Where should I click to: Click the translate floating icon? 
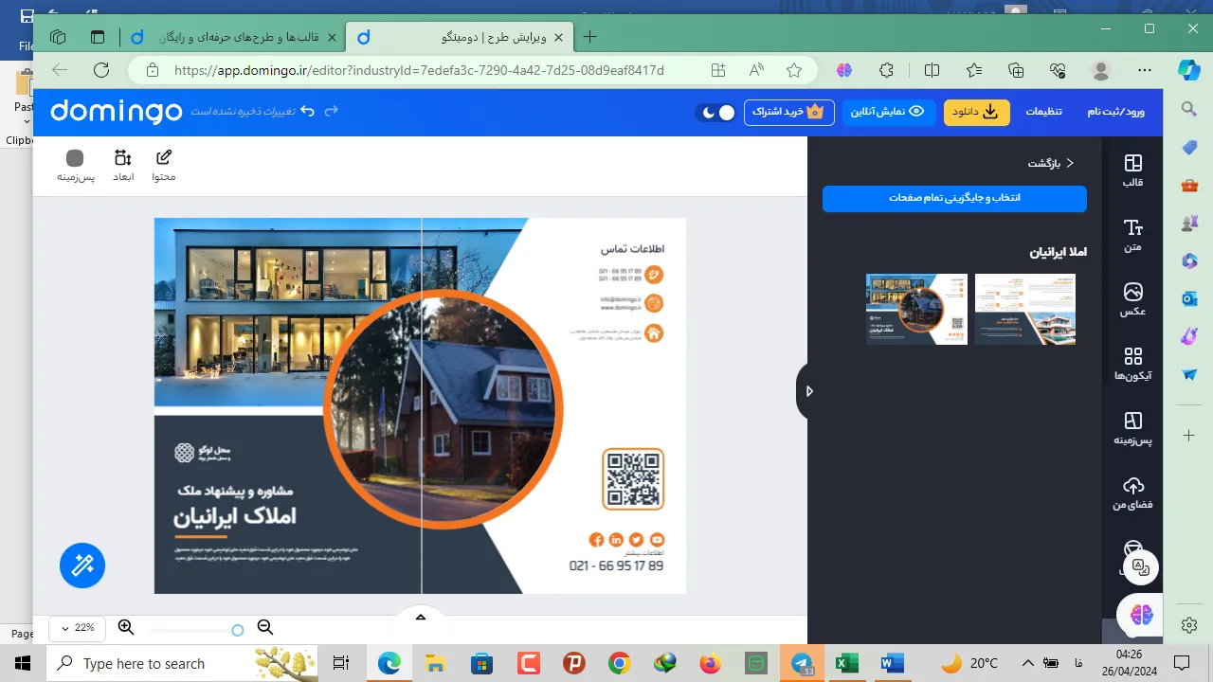tap(1141, 568)
